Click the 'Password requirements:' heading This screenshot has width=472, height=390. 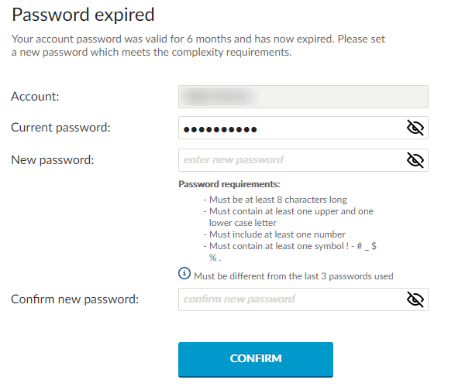tap(229, 184)
